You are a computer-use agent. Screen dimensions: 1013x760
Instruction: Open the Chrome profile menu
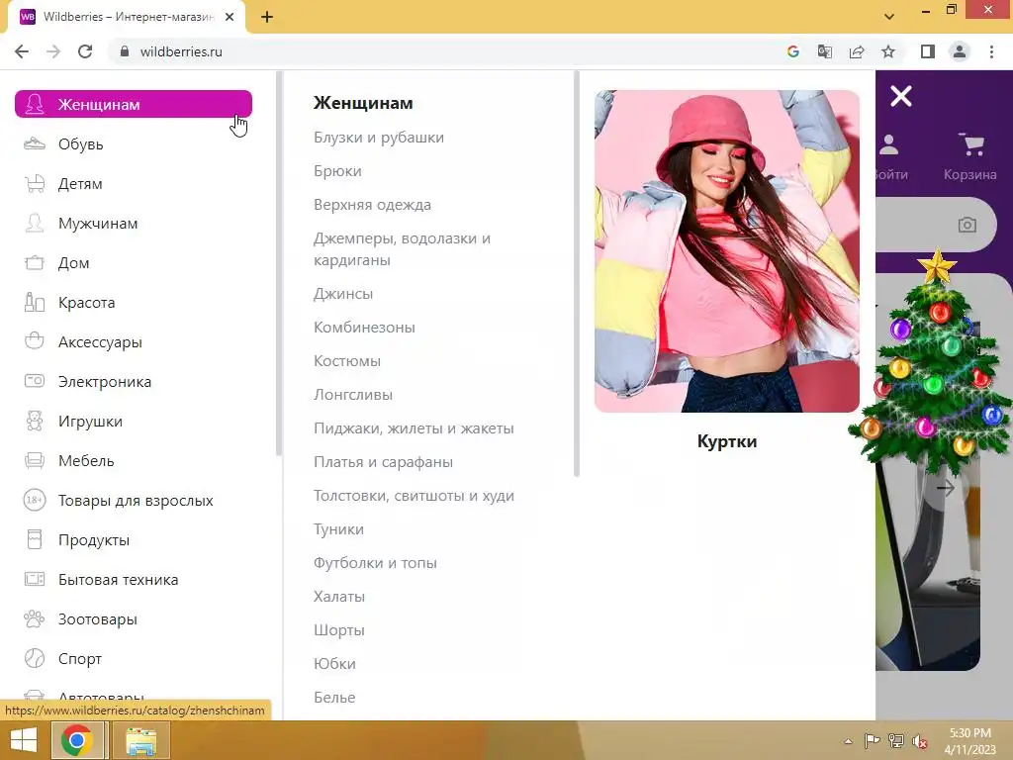(960, 51)
